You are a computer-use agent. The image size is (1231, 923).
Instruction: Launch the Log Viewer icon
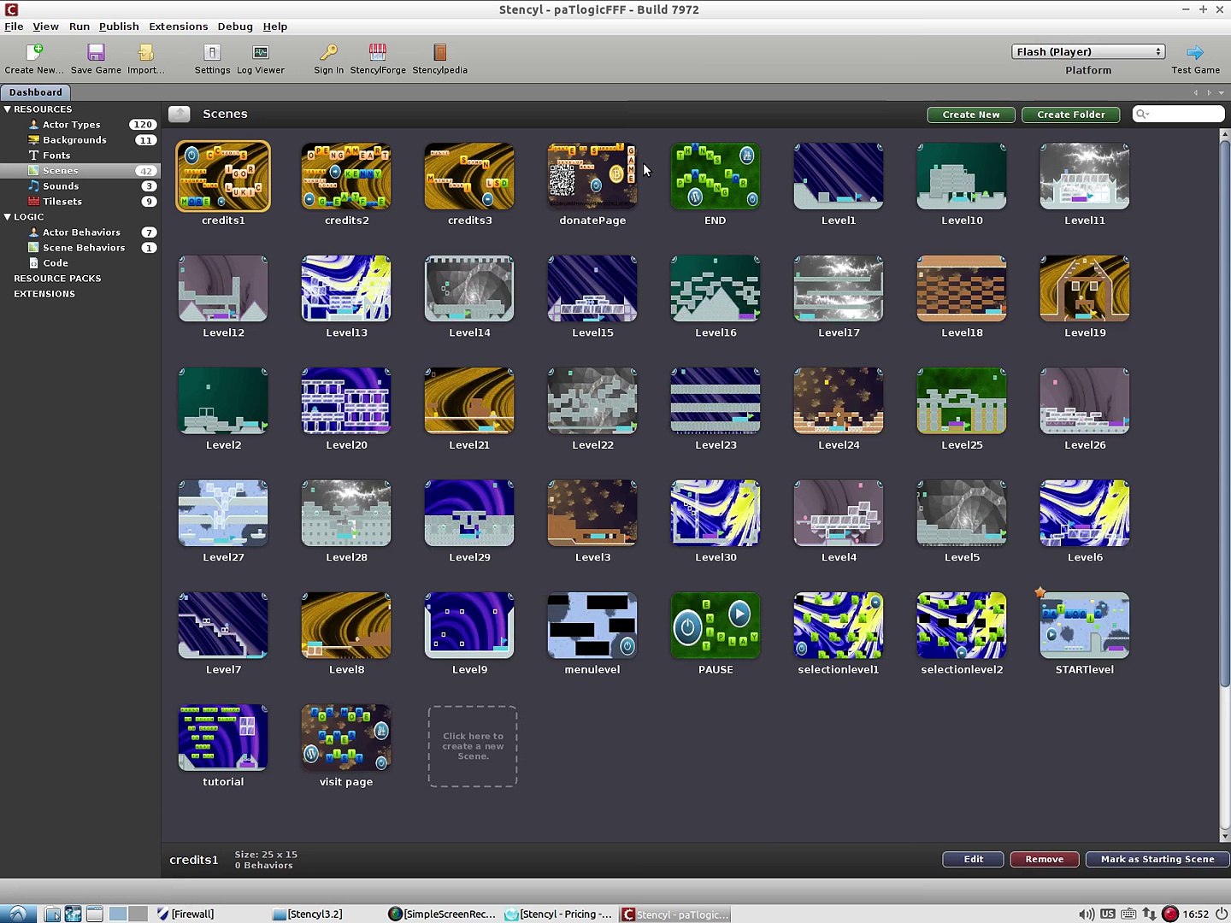pos(261,53)
